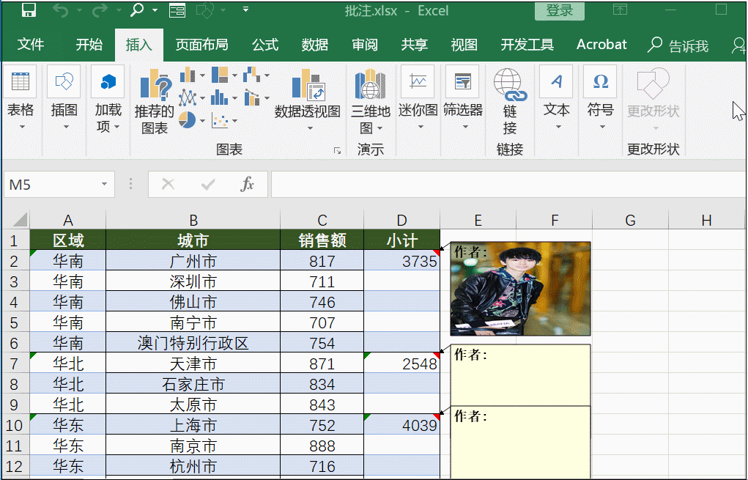Click the Slicer filter icon
The image size is (748, 480).
[x=462, y=82]
